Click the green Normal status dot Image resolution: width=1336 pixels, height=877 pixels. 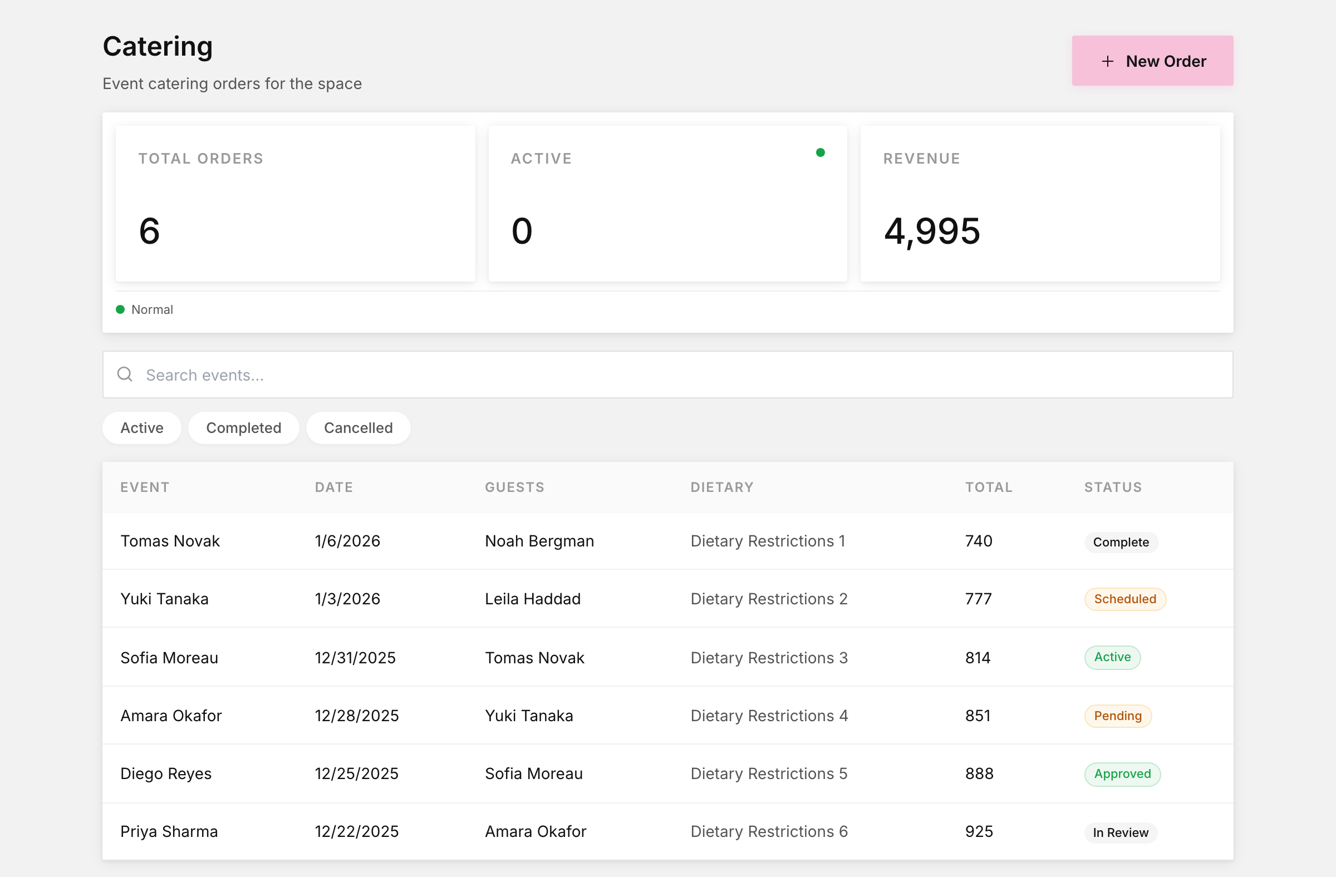[120, 309]
